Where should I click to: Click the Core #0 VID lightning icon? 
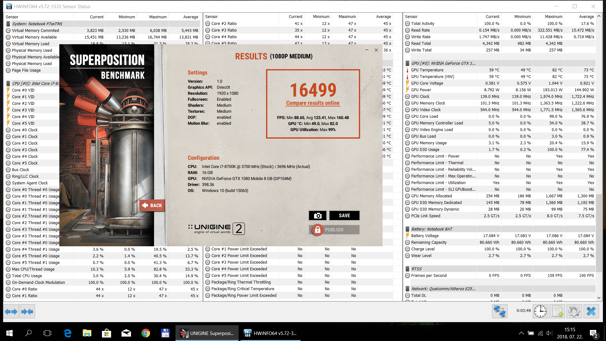8,90
